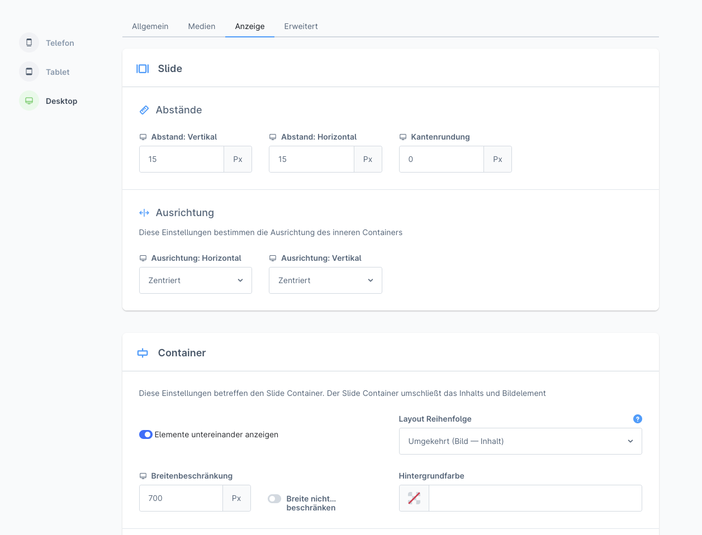Enable the Breite nicht beschränken toggle
This screenshot has width=702, height=535.
[274, 499]
